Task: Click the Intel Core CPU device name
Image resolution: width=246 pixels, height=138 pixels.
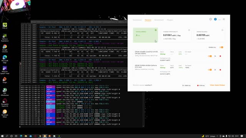Action: (146, 53)
